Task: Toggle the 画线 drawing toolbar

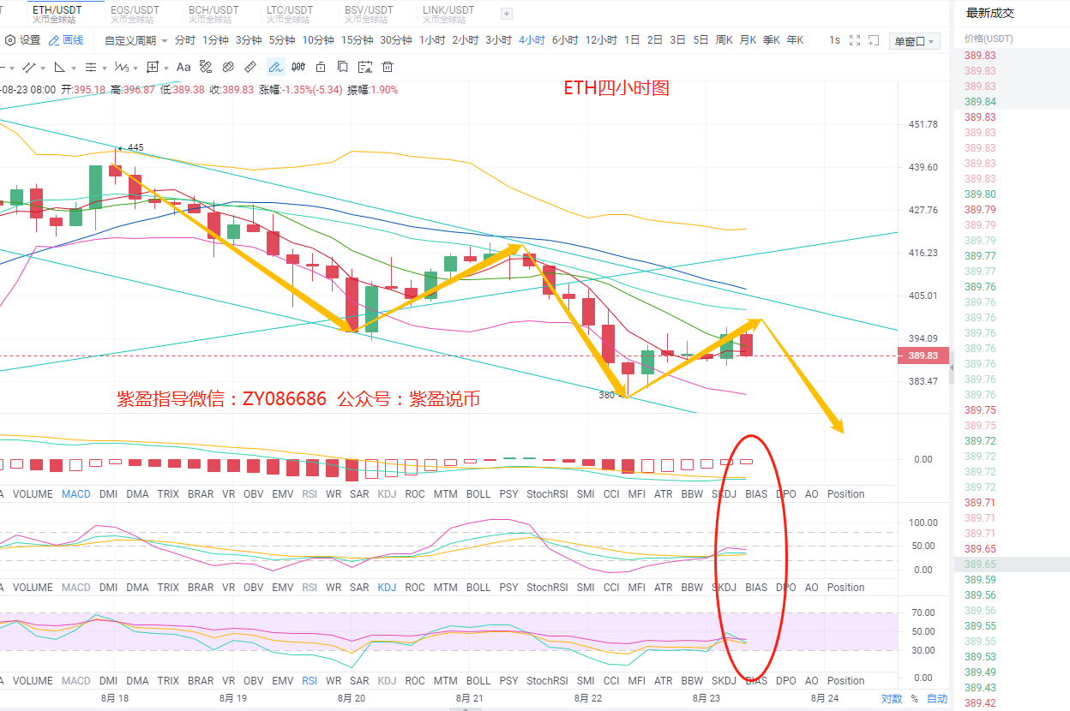Action: 67,40
